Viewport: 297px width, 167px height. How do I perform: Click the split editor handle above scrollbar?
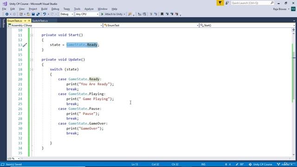coord(294,30)
